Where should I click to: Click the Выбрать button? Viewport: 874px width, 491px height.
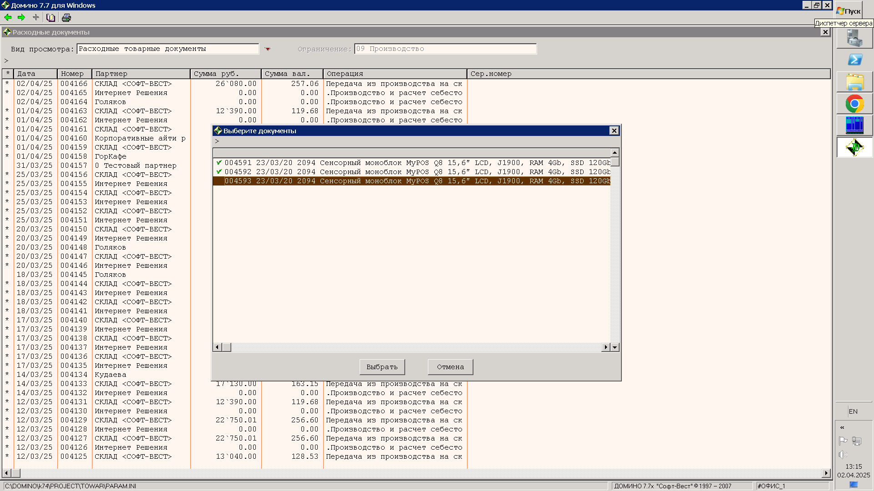(382, 367)
